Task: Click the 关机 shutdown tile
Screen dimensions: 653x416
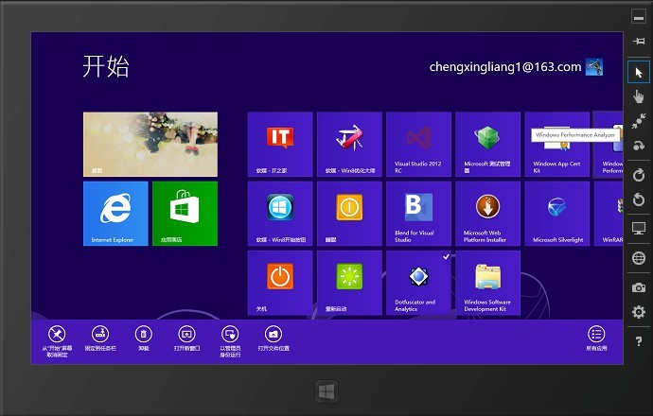Action: (280, 283)
